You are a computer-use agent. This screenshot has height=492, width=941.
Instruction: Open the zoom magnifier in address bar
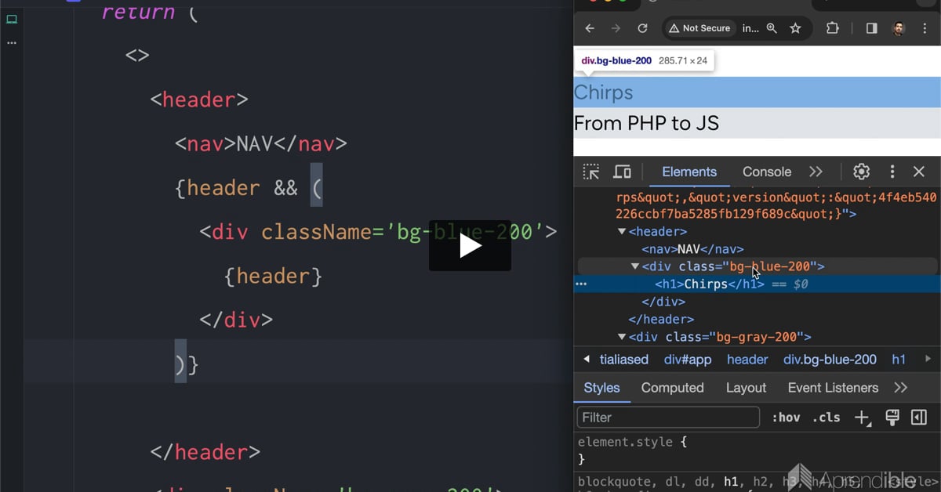click(772, 28)
